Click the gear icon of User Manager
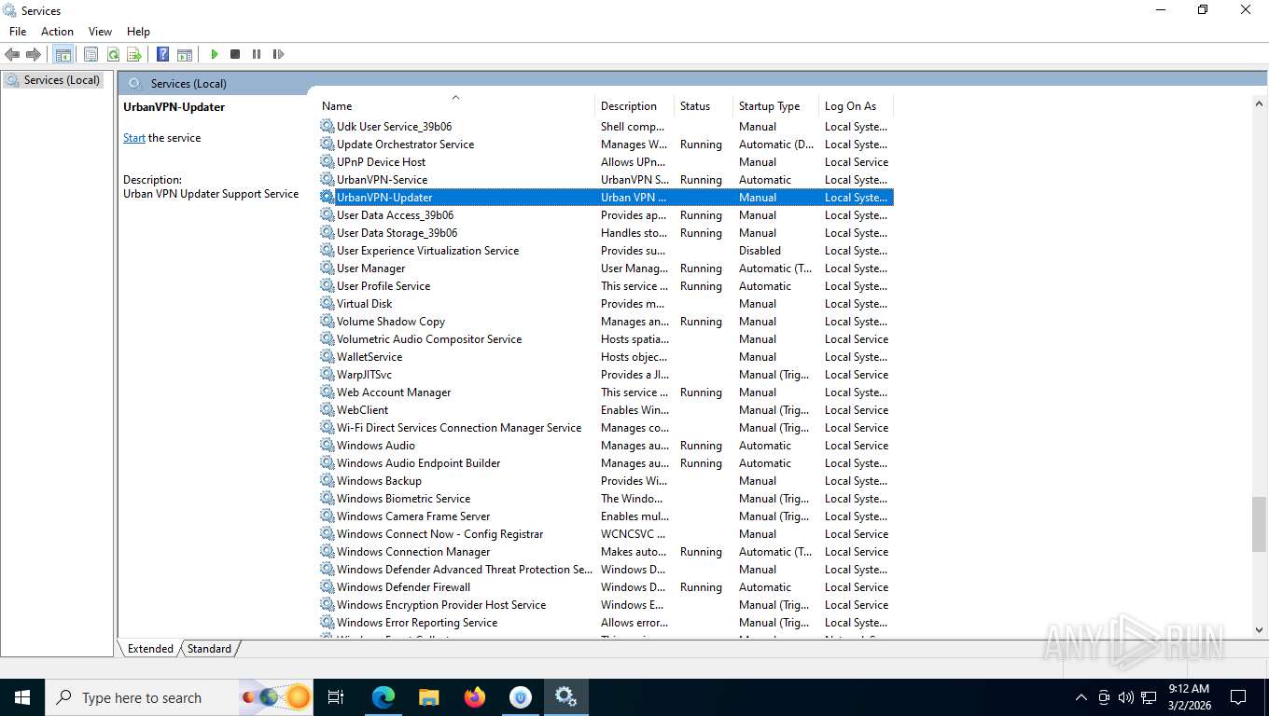Screen dimensions: 1269x716 pyautogui.click(x=327, y=268)
